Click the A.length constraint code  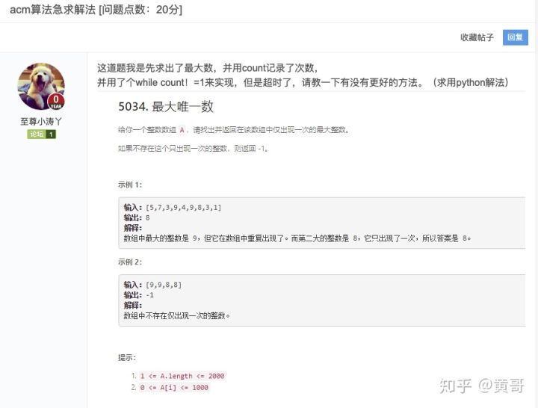[x=182, y=376]
